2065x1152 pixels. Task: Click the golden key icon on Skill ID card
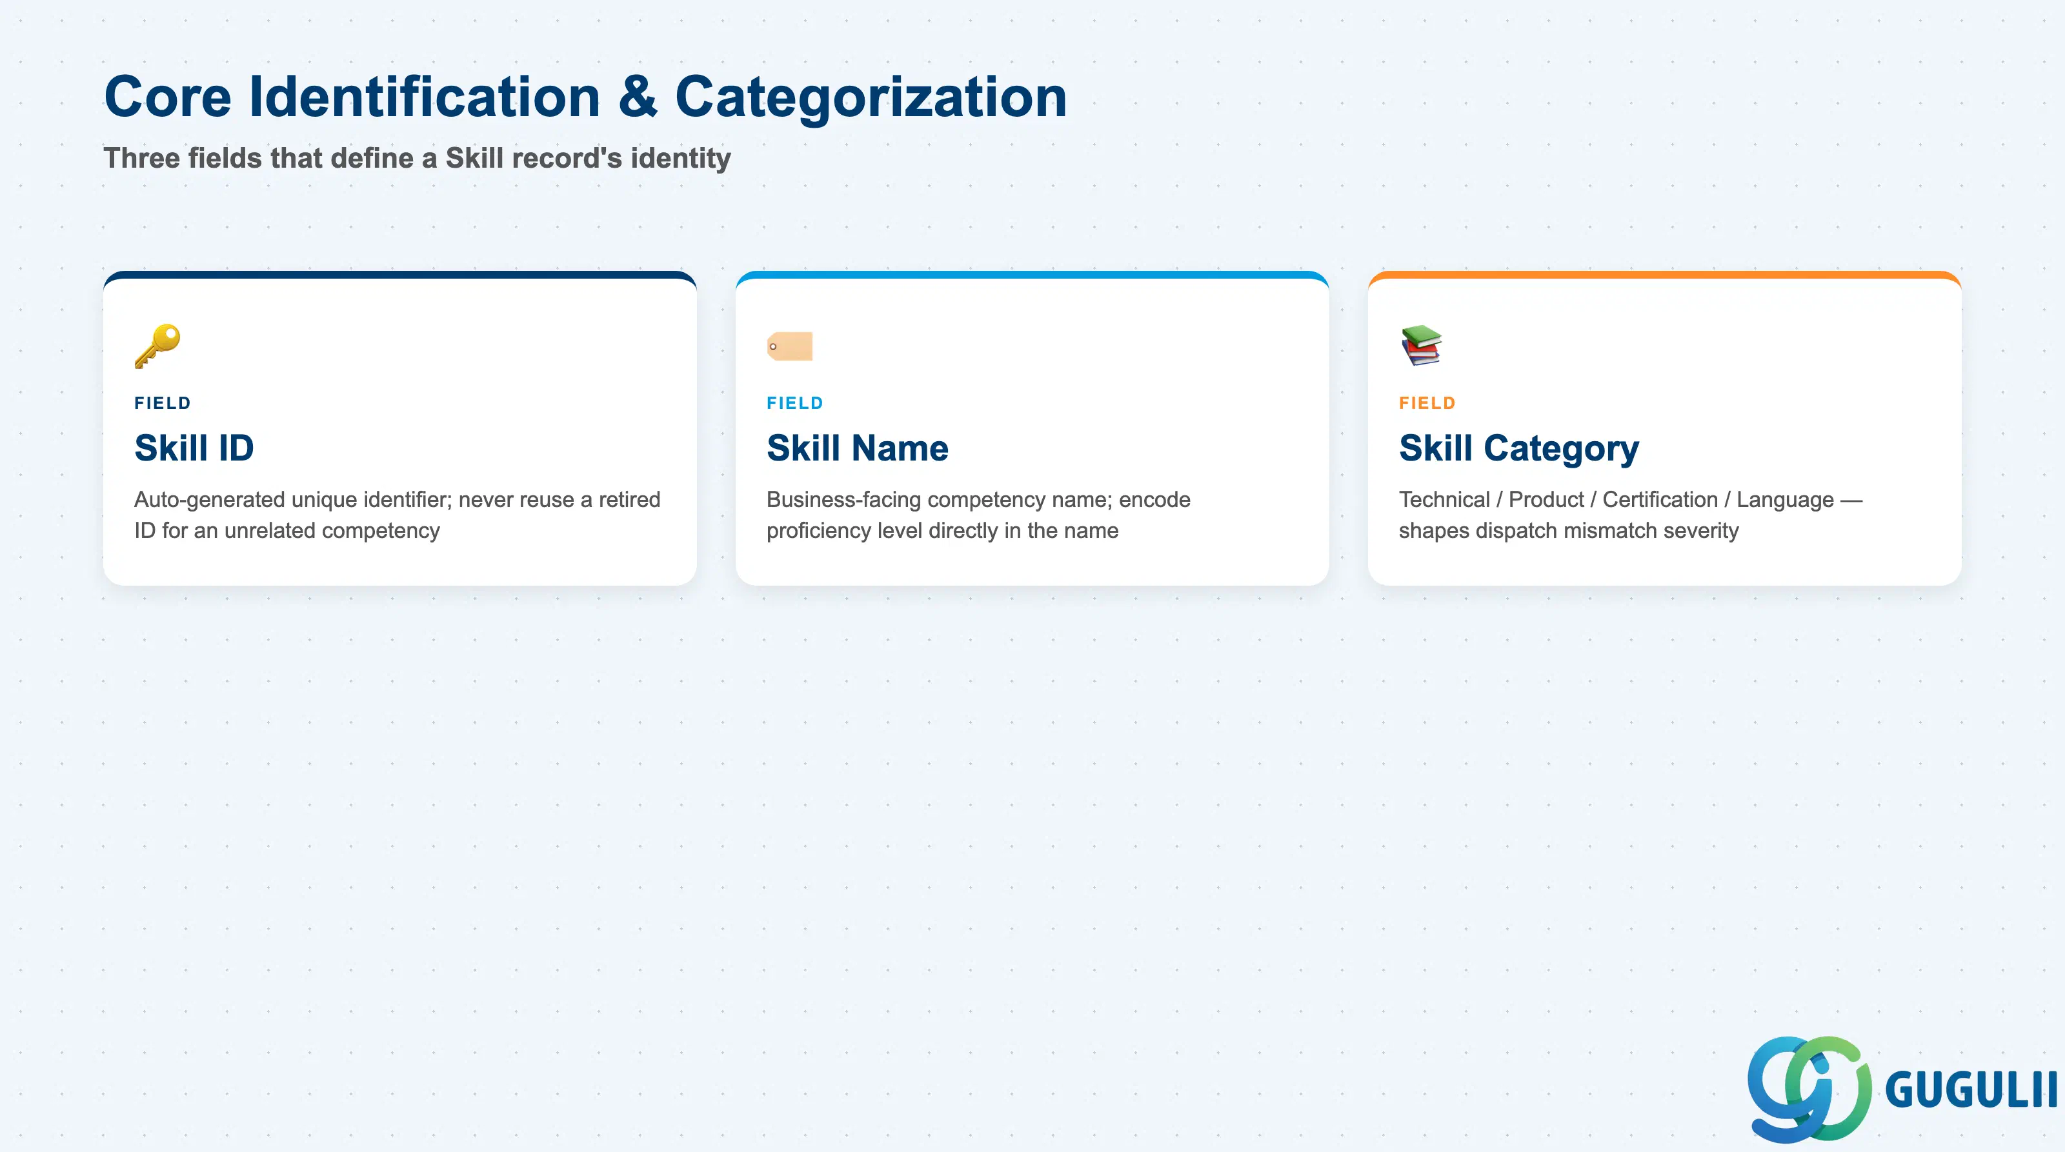pos(157,346)
